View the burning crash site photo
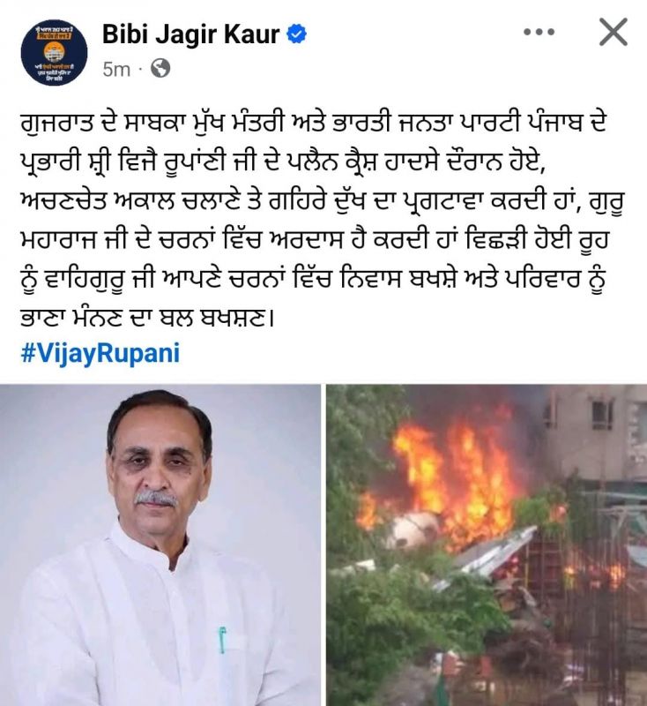 pyautogui.click(x=487, y=545)
